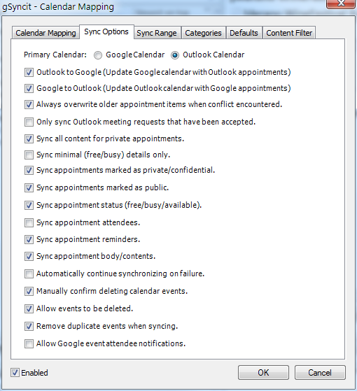Enable allow Google event attendee notifications
Screen dimensions: 357x391
coord(29,343)
